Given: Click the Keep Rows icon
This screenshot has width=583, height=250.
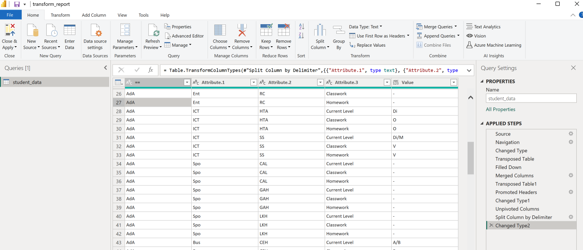Looking at the screenshot, I should 266,30.
